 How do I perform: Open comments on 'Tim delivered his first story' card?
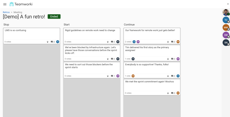(x=173, y=59)
